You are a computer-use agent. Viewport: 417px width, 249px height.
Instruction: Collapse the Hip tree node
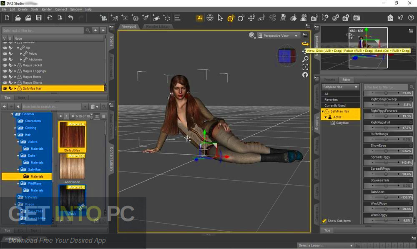(18, 48)
